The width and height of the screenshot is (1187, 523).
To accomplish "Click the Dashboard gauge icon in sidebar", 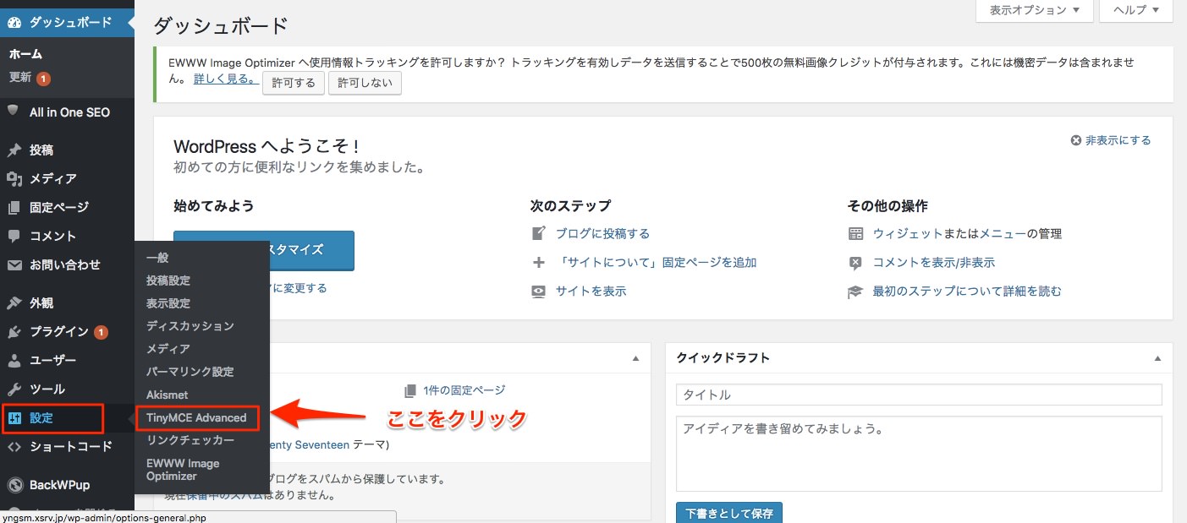I will tap(14, 22).
